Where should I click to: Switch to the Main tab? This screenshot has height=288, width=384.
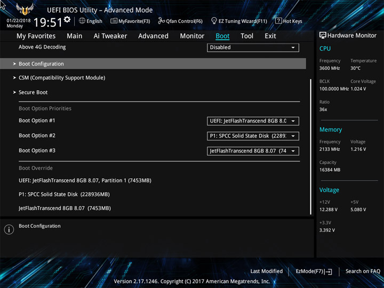(75, 36)
